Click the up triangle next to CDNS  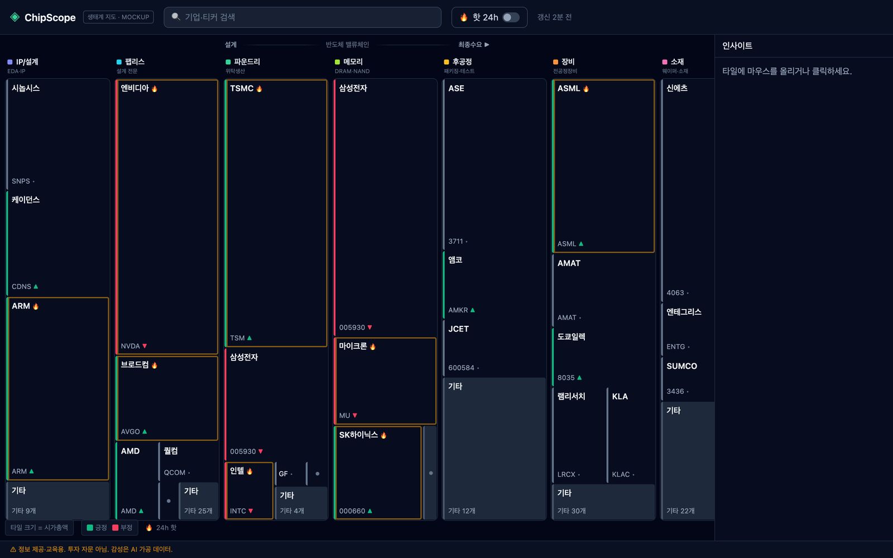tap(36, 287)
